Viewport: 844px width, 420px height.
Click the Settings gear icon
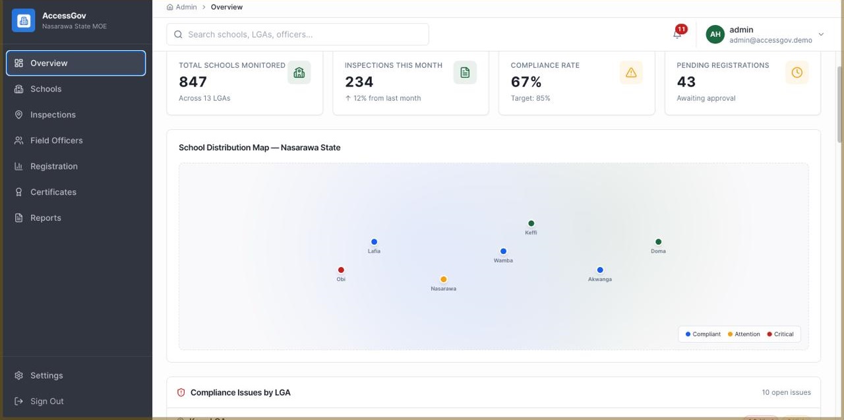(x=19, y=375)
